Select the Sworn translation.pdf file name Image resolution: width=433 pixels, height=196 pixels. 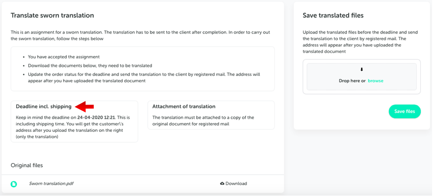coord(52,184)
